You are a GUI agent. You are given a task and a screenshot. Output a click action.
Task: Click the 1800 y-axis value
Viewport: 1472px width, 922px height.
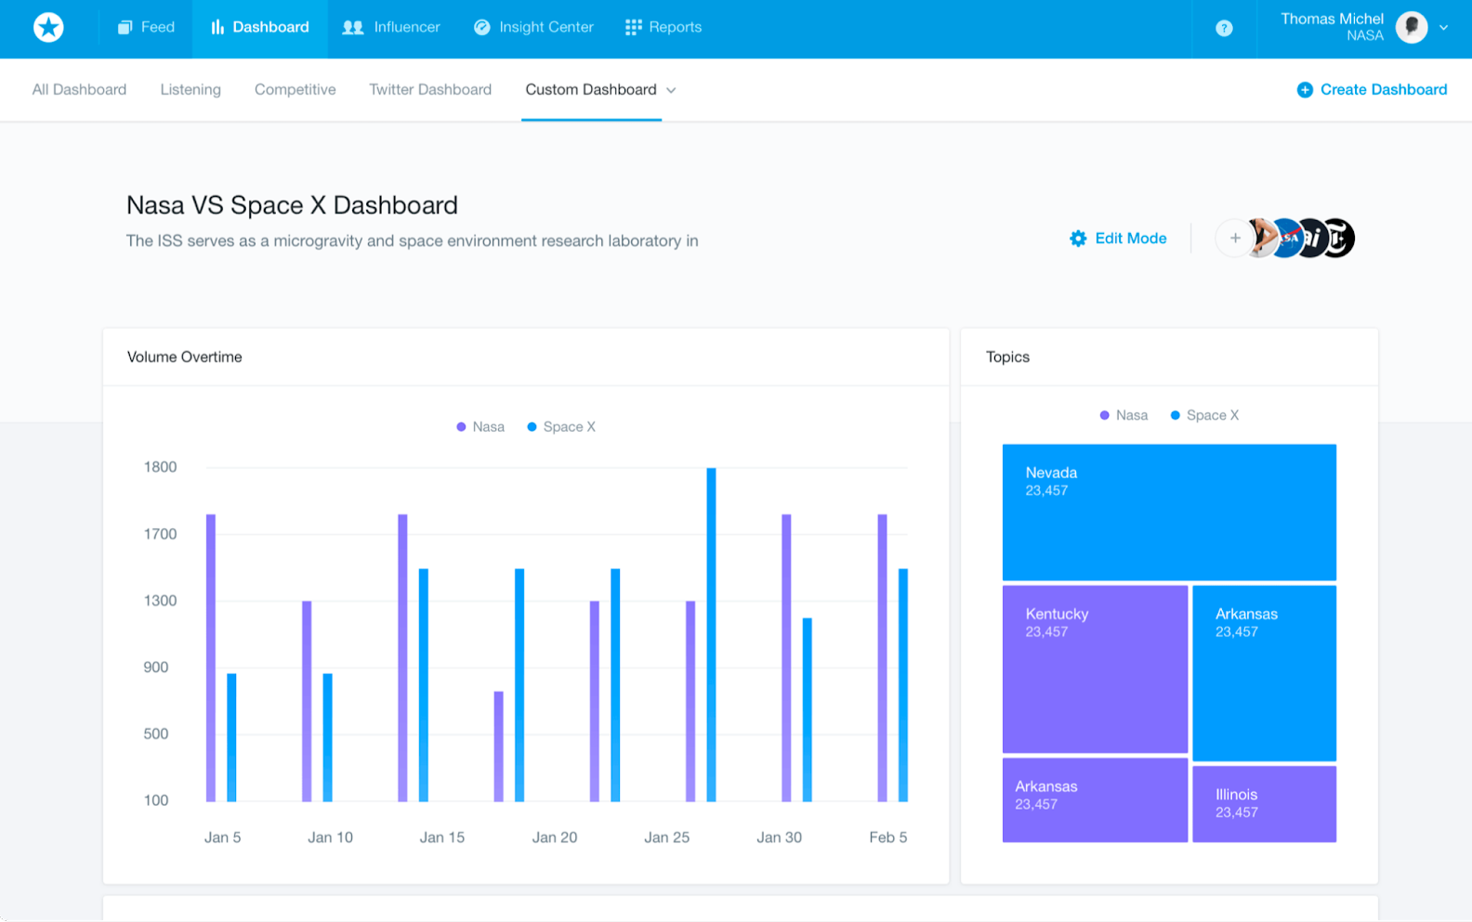(160, 467)
